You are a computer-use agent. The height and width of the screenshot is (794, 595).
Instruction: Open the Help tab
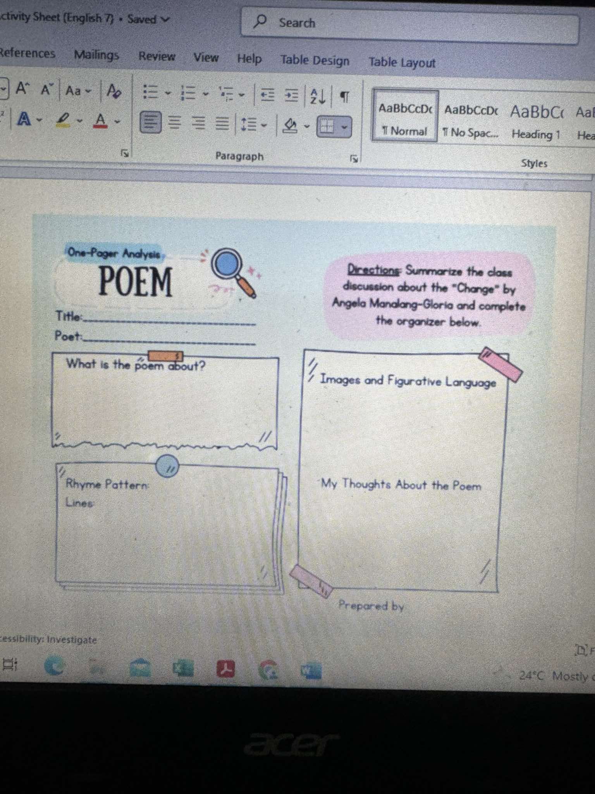pyautogui.click(x=249, y=59)
